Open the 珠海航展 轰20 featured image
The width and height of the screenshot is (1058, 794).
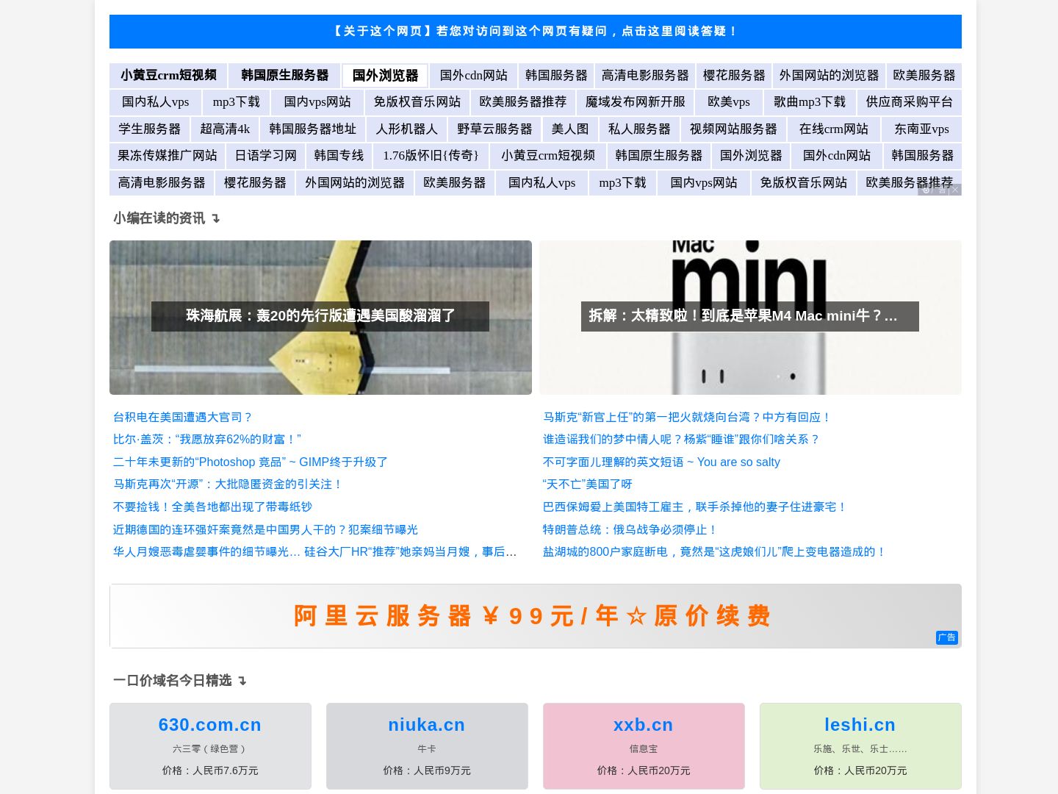320,318
